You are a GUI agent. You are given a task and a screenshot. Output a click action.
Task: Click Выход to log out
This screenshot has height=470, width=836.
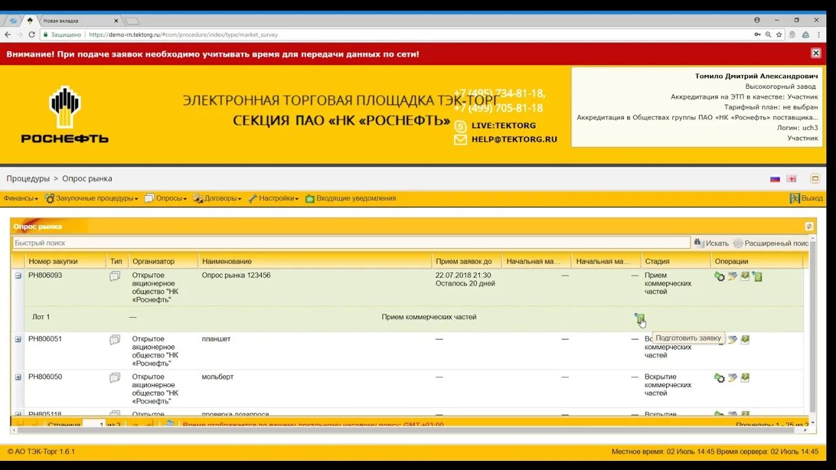[807, 198]
